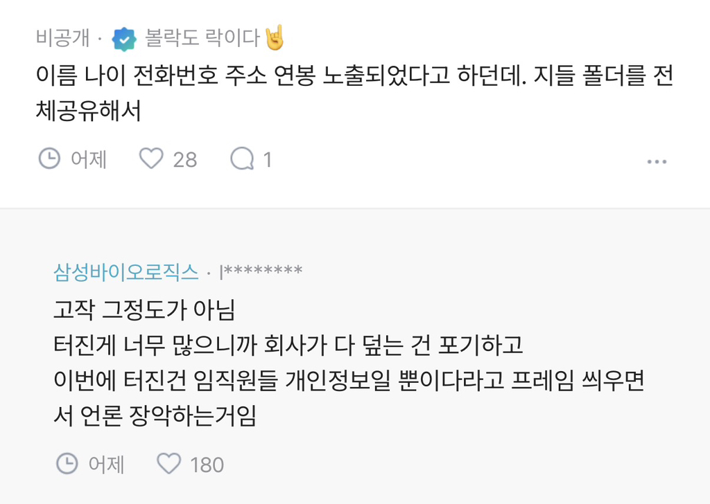This screenshot has width=710, height=504.
Task: Click the clock icon under the comment
Action: tap(66, 464)
